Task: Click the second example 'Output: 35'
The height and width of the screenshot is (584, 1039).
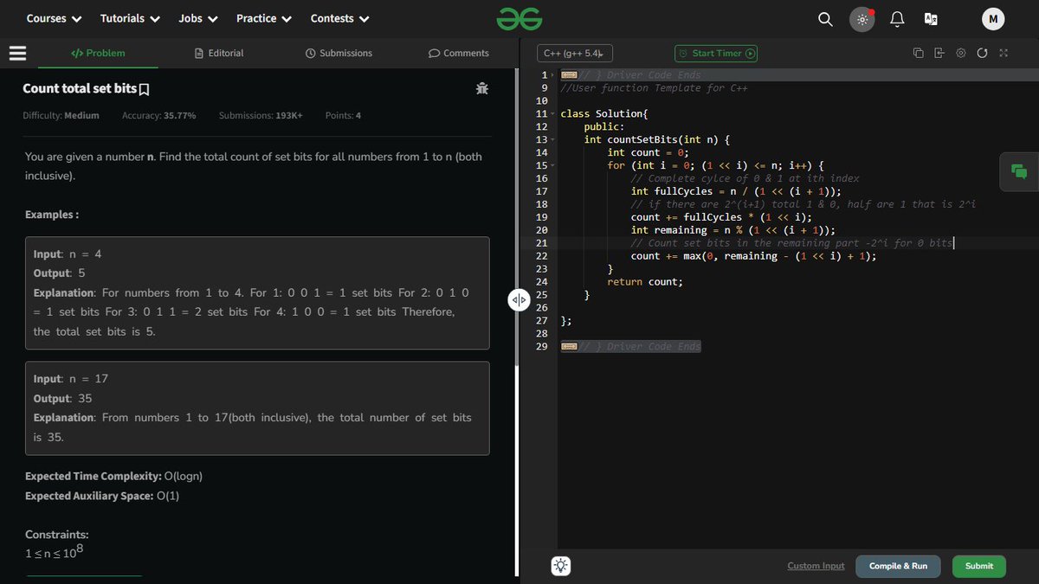Action: pyautogui.click(x=62, y=398)
